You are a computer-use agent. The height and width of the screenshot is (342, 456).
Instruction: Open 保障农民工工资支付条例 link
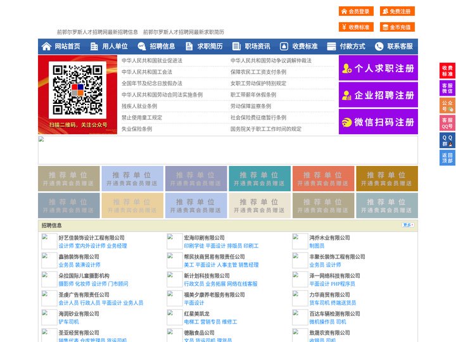point(258,72)
